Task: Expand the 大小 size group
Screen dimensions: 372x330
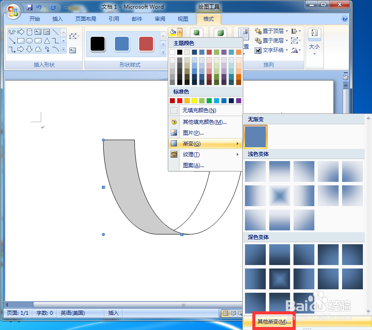Action: click(x=314, y=42)
